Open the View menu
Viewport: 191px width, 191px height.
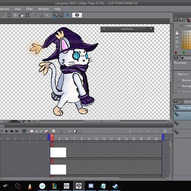[18, 9]
